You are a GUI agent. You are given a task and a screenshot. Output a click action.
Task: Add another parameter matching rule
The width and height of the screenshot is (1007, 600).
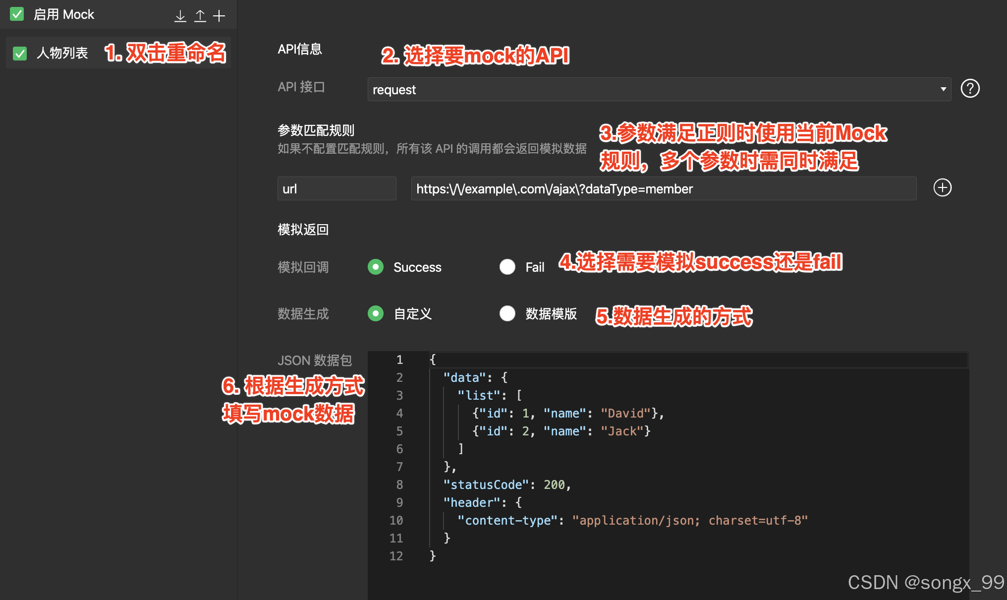[942, 188]
